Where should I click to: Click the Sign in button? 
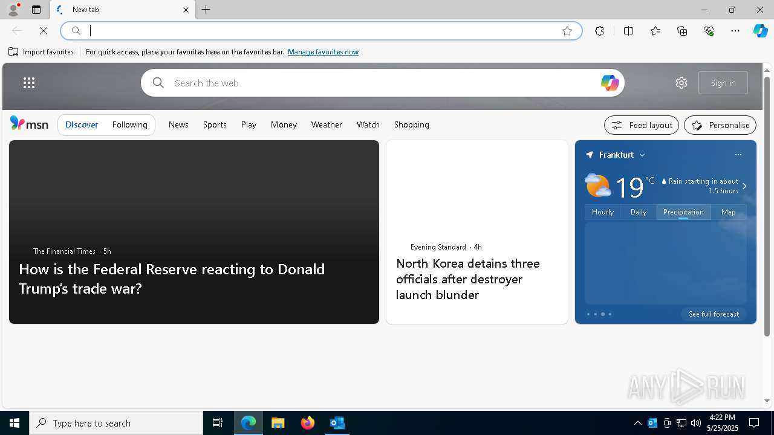coord(723,83)
